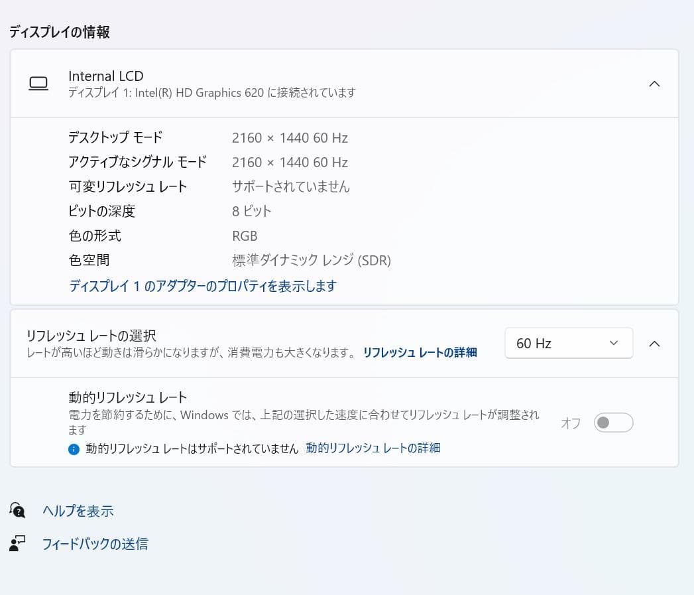Open the リフレッシュ レートの詳細 link
694x595 pixels.
419,352
